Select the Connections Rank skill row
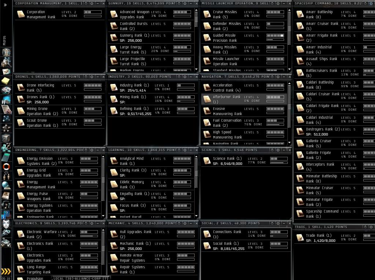Viewport: 375px width, 280px height. click(x=246, y=234)
